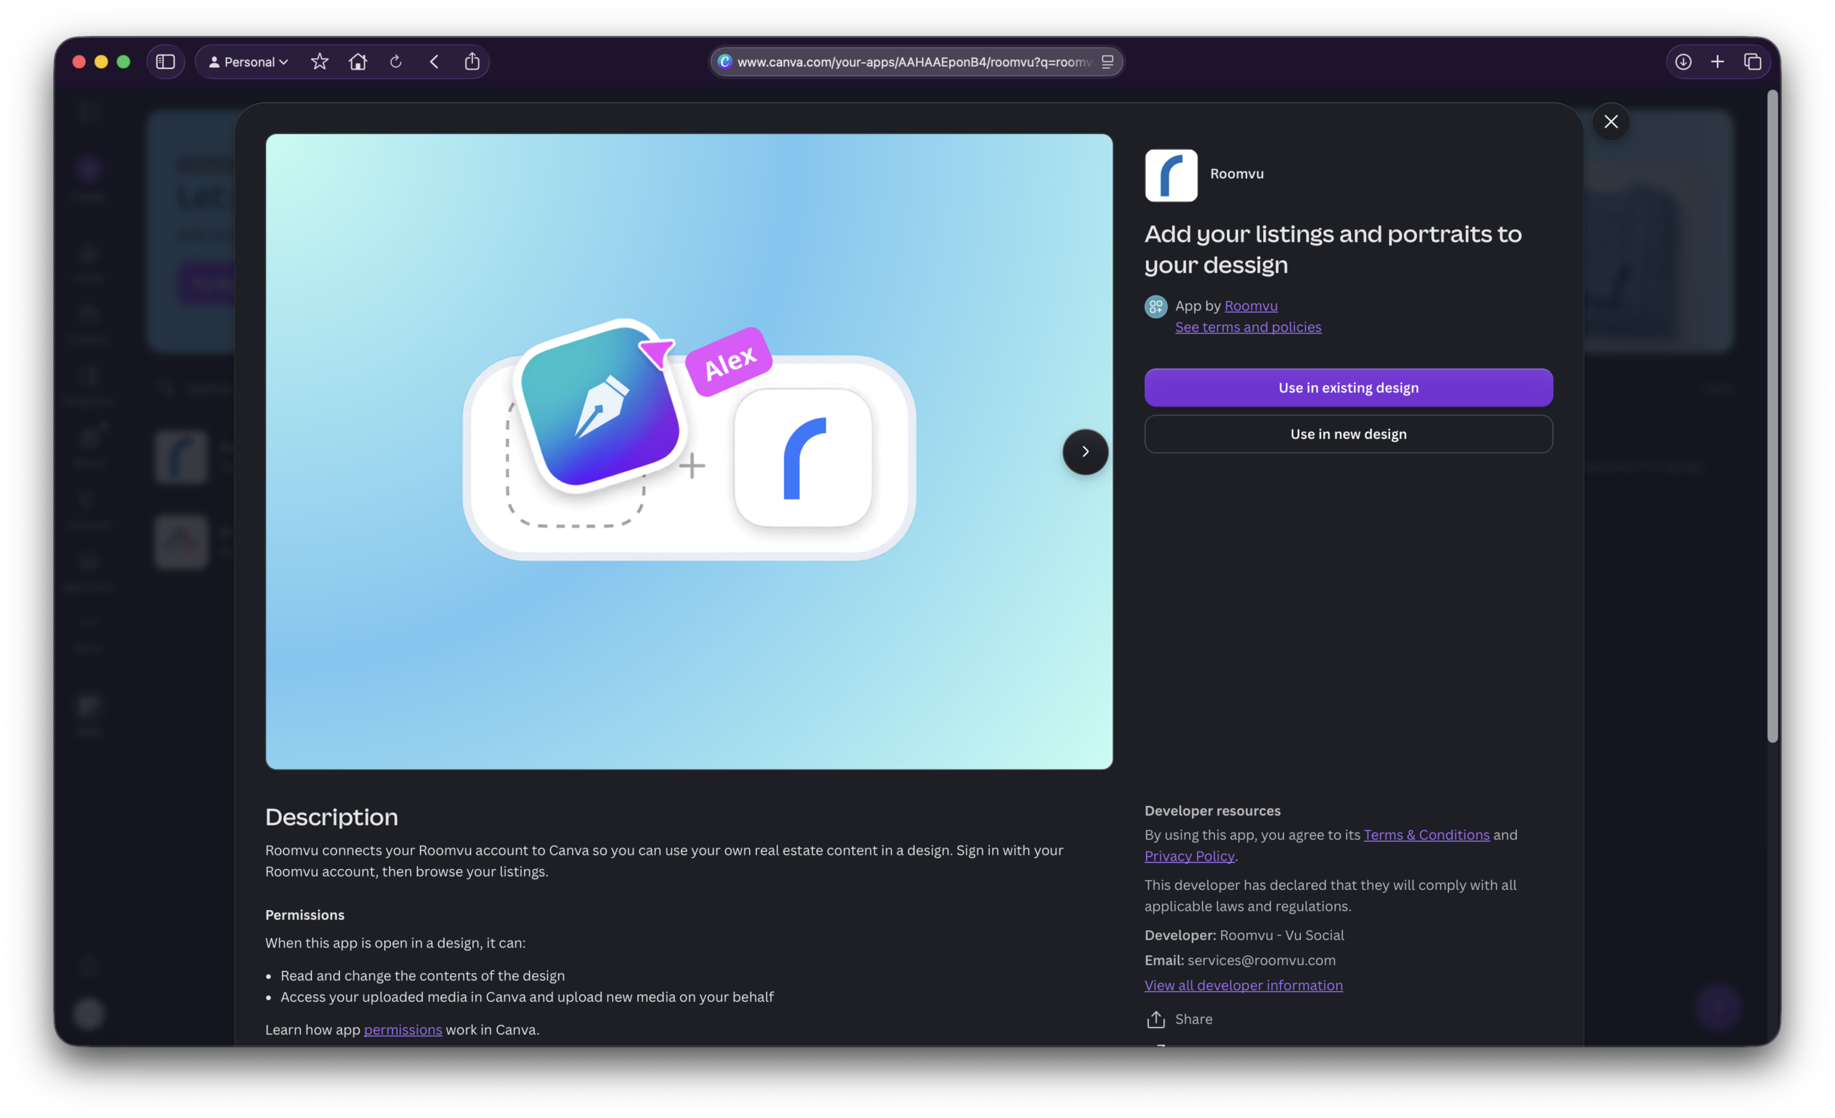This screenshot has height=1118, width=1835.
Task: Click the Developer resources heading
Action: 1212,810
